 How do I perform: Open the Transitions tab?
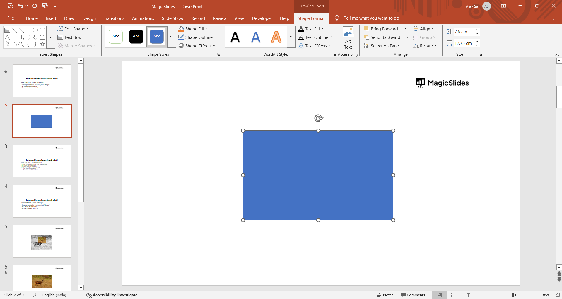(114, 18)
